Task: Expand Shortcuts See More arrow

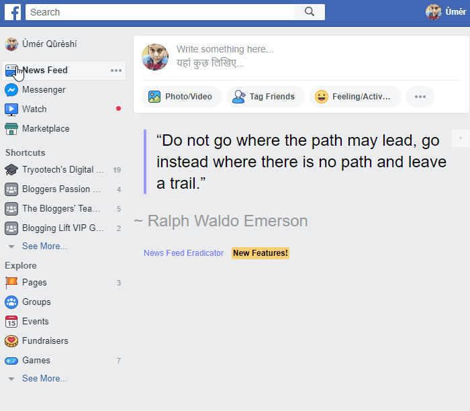Action: click(11, 246)
